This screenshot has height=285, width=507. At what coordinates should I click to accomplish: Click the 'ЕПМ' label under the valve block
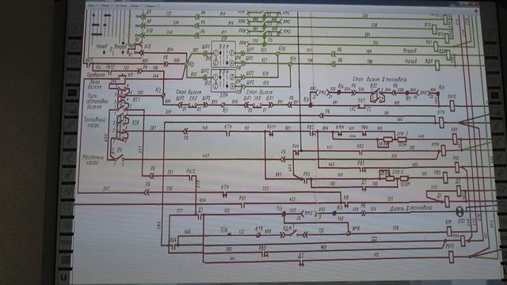(x=223, y=95)
